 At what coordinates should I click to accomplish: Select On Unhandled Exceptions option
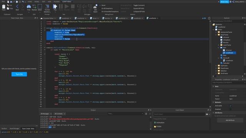point(110,11)
